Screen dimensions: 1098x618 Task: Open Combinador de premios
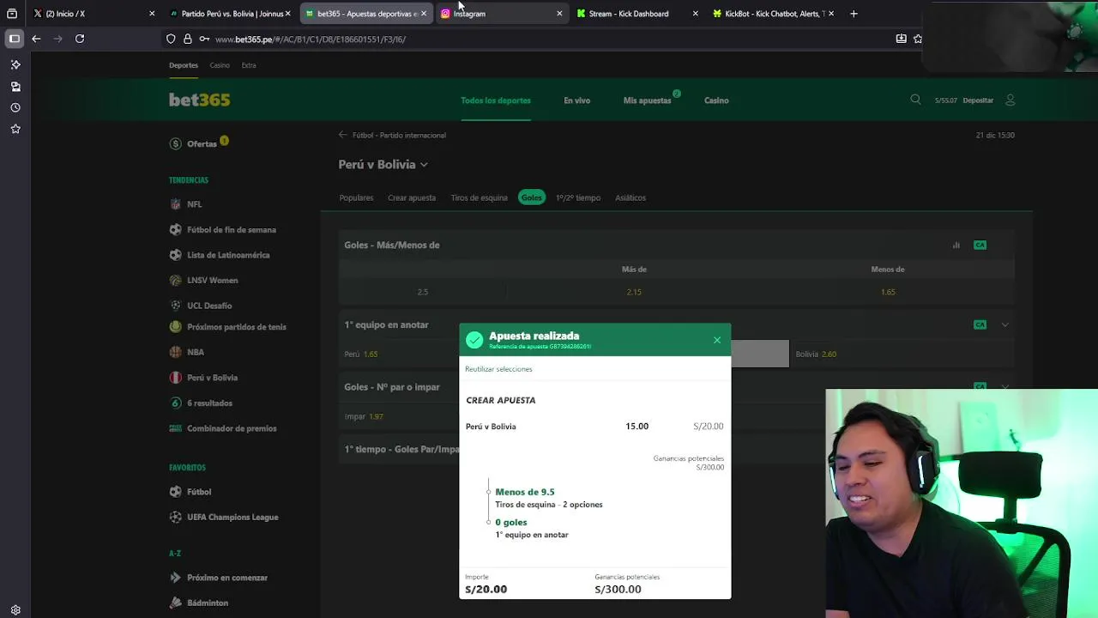232,428
